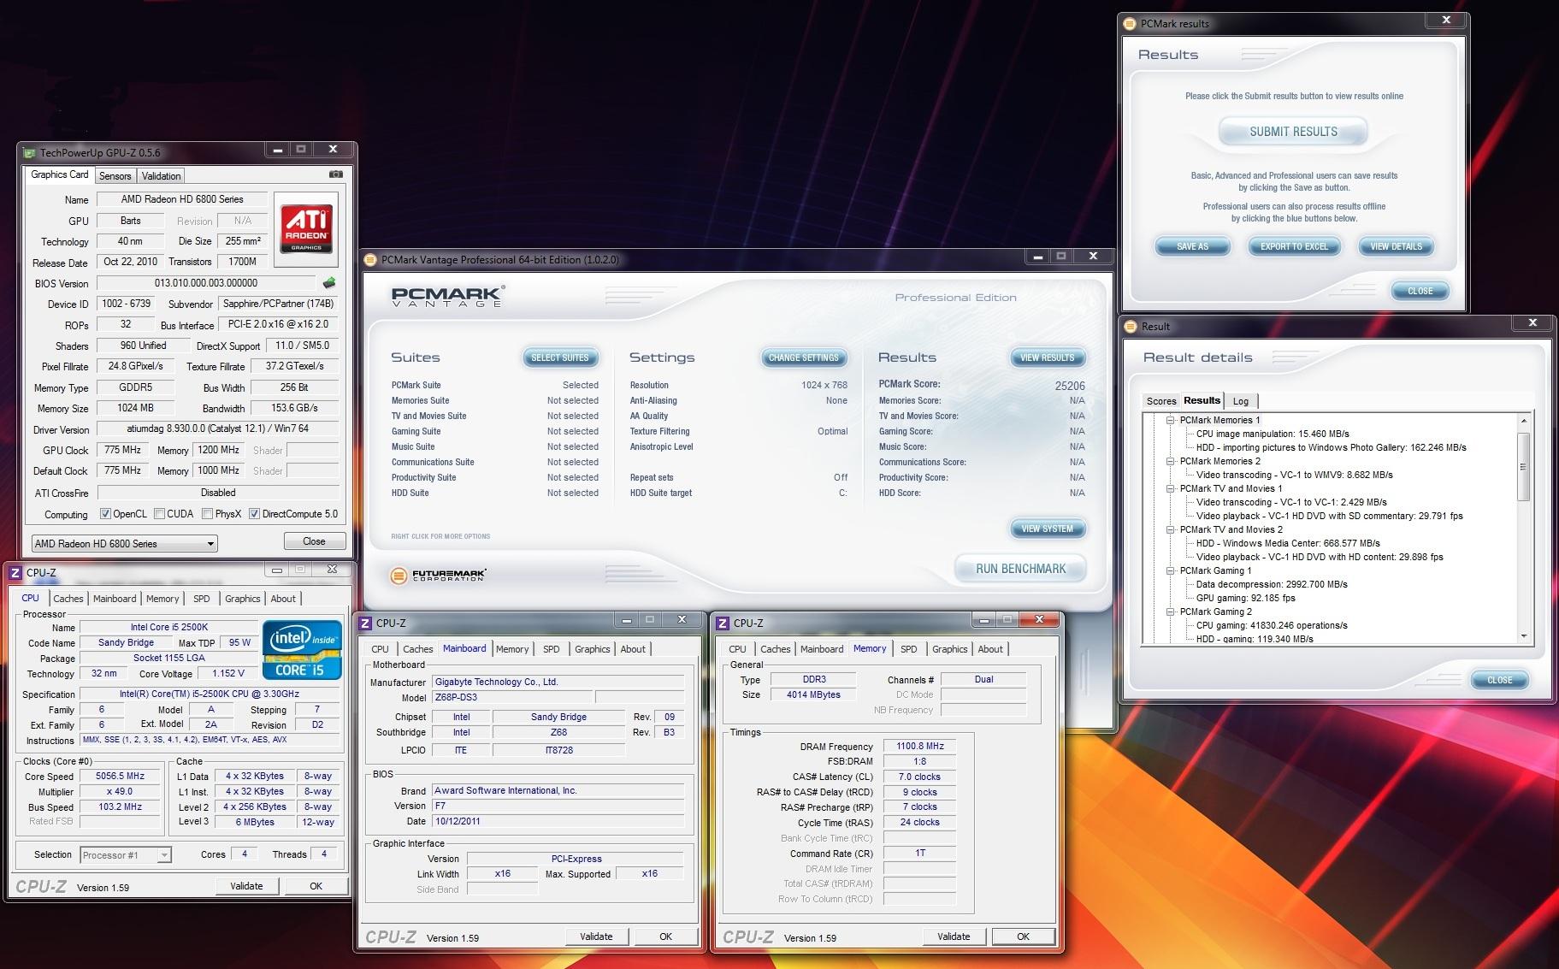The image size is (1559, 969).
Task: Click the GPU-Z Name field
Action: coord(182,199)
